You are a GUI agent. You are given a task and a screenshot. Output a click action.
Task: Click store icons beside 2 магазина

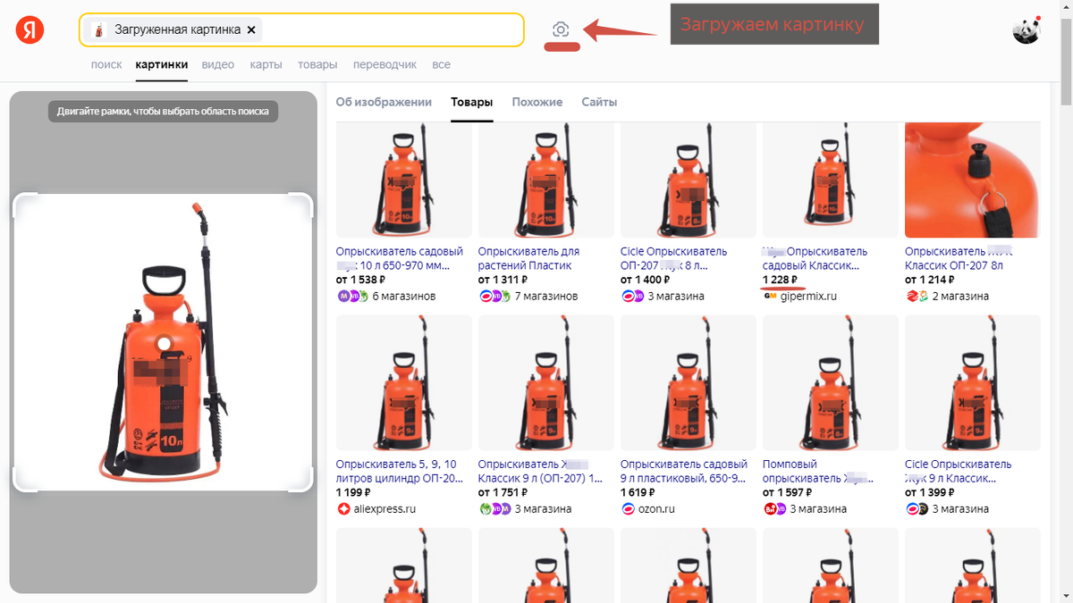click(917, 296)
